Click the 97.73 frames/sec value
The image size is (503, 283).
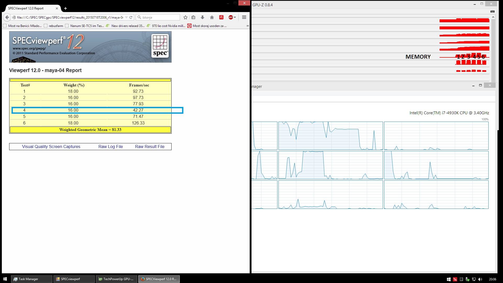click(138, 98)
